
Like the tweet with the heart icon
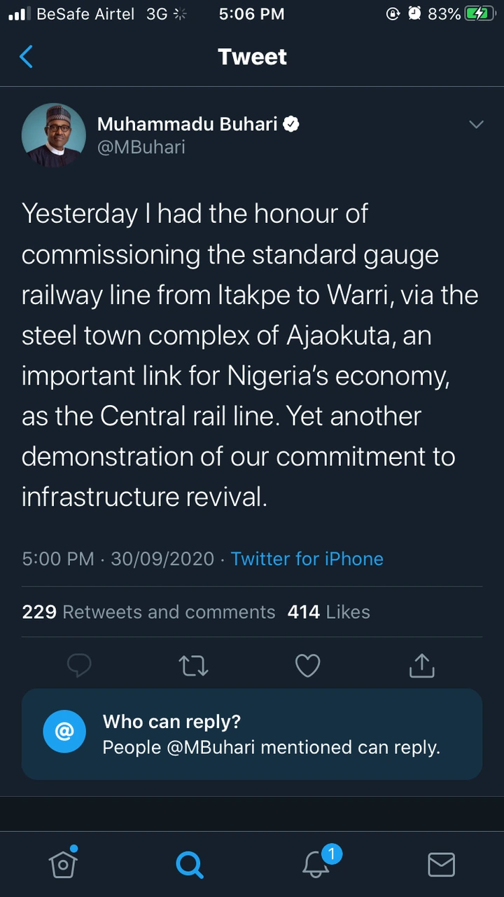pyautogui.click(x=307, y=666)
